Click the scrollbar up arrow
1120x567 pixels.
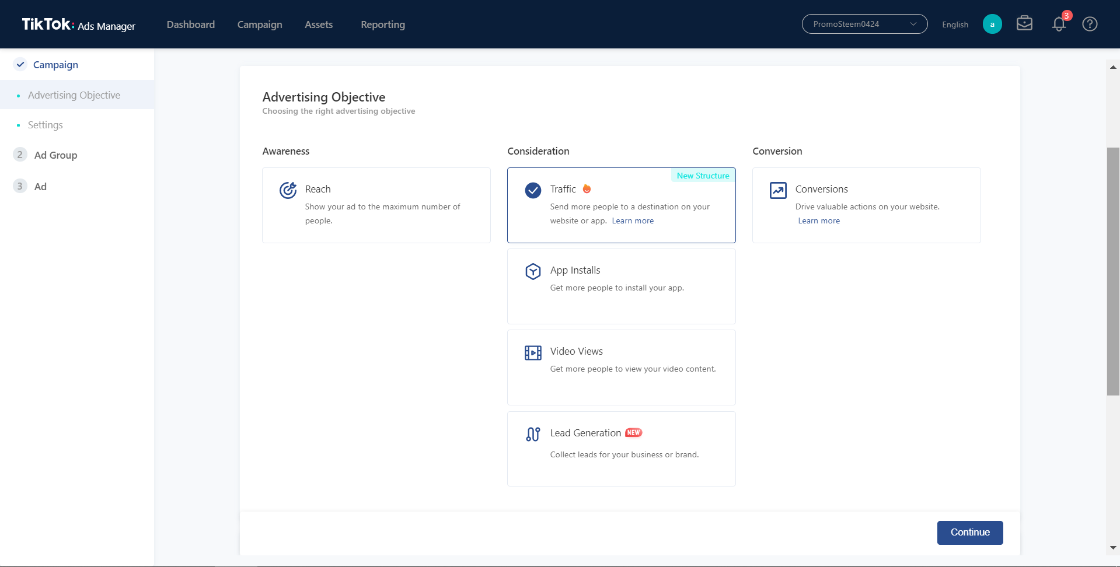[x=1113, y=67]
